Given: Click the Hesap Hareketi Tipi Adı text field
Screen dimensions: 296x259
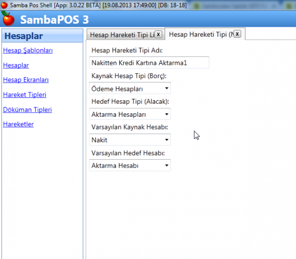Looking at the screenshot, I should point(149,63).
